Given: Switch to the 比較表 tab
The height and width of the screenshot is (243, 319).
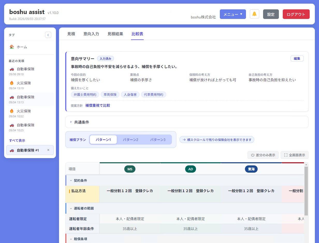Looking at the screenshot, I should [137, 34].
